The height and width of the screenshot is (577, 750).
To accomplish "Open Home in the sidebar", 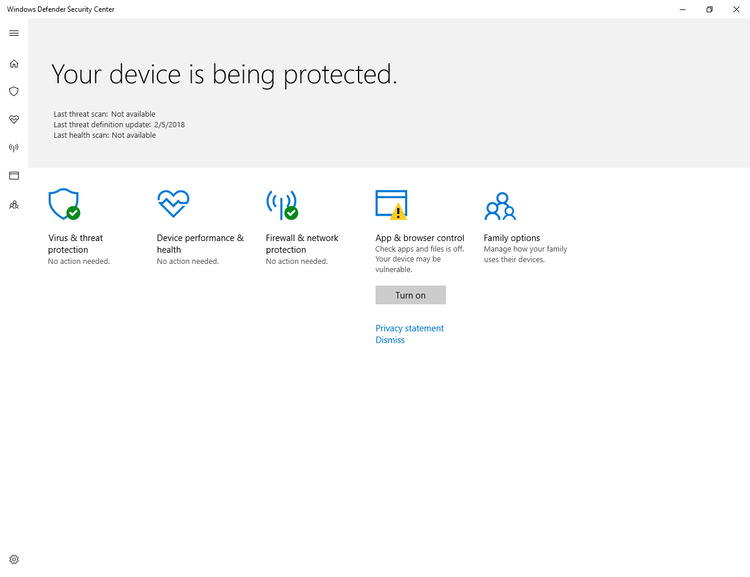I will [14, 63].
